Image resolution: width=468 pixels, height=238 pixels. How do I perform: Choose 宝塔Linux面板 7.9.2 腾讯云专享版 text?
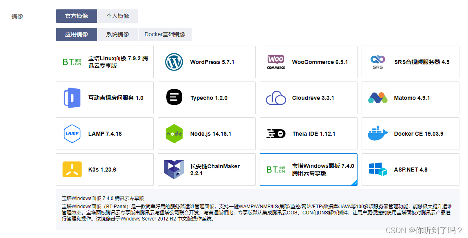(118, 62)
